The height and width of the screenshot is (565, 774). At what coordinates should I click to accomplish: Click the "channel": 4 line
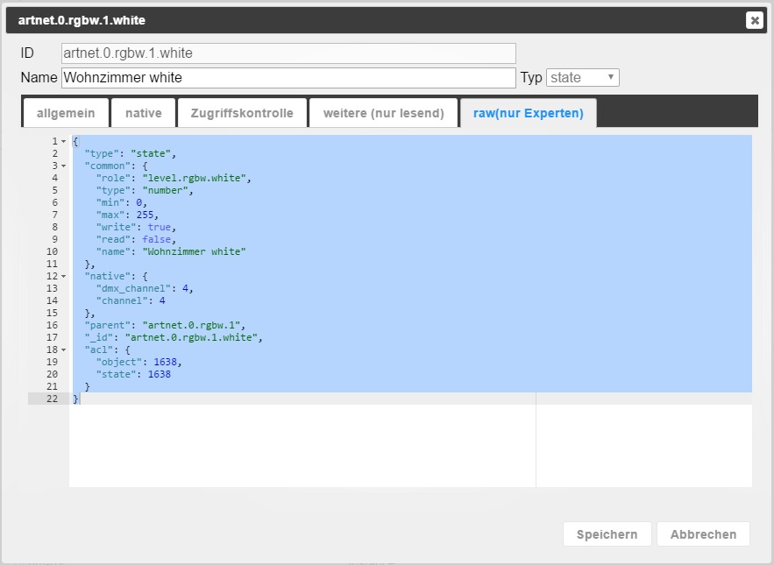[x=131, y=301]
